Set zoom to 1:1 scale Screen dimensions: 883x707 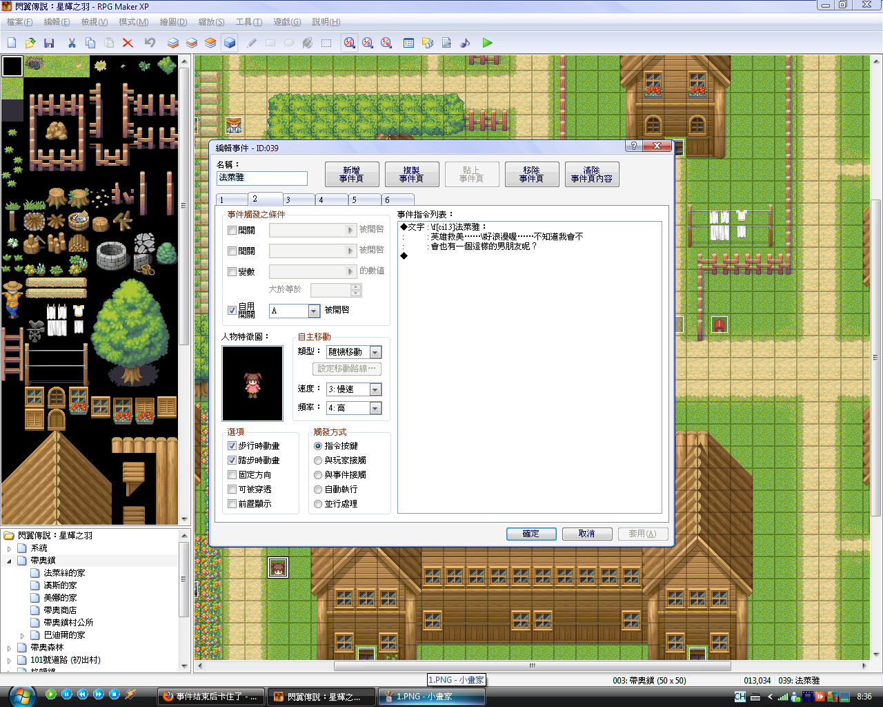coord(350,43)
